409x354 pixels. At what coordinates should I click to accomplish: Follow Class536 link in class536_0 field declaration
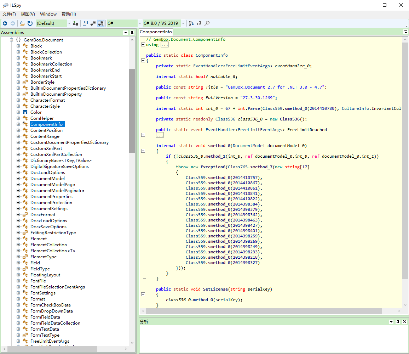point(225,119)
